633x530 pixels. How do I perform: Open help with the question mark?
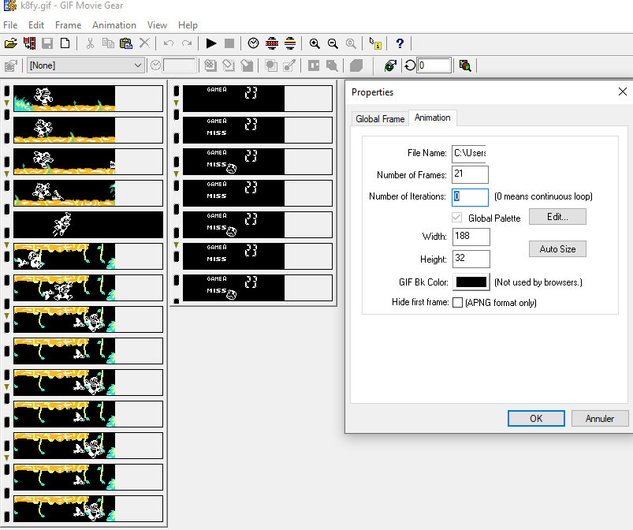[400, 43]
